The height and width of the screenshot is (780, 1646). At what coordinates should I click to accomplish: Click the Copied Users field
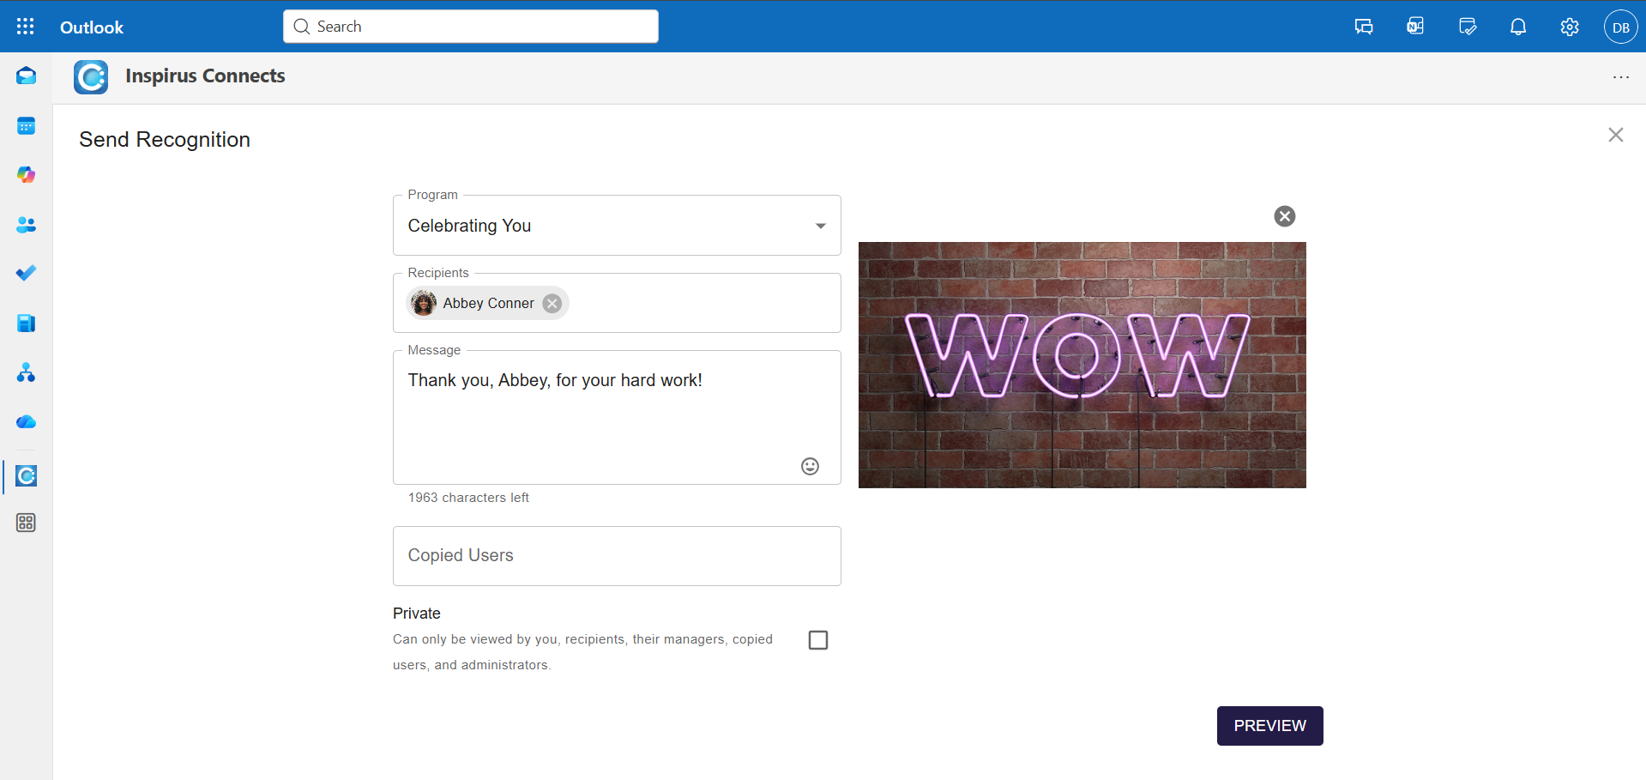click(616, 556)
